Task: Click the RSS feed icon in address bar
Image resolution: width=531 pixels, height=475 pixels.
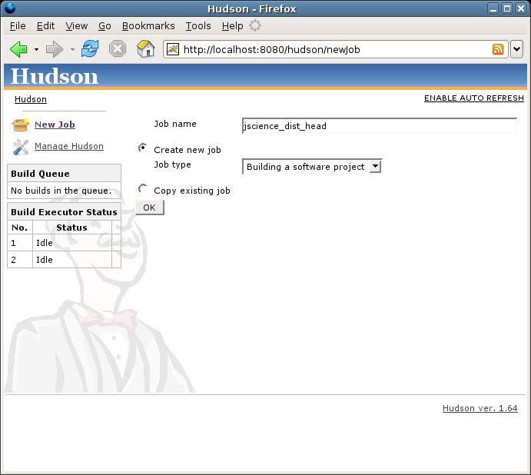Action: 498,49
